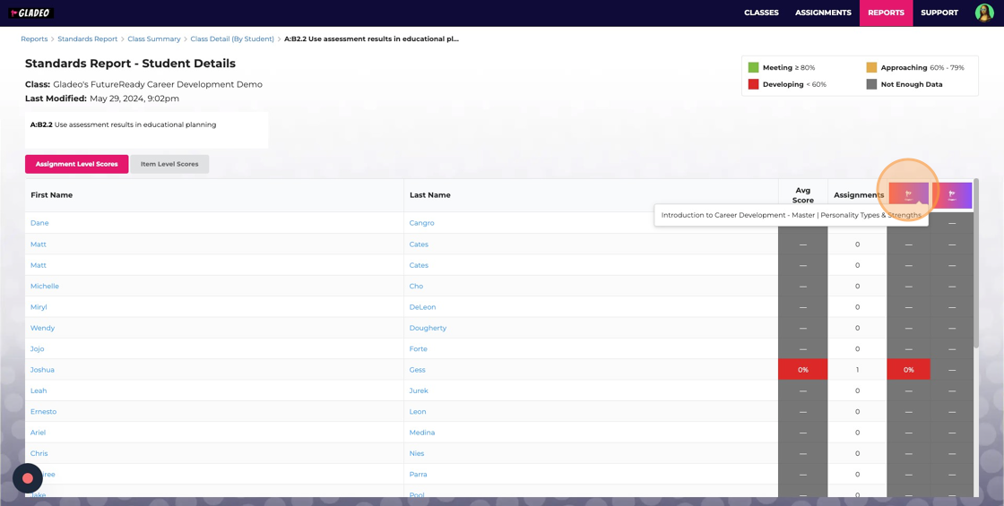Open the Cho last name link
The image size is (1004, 506).
416,286
